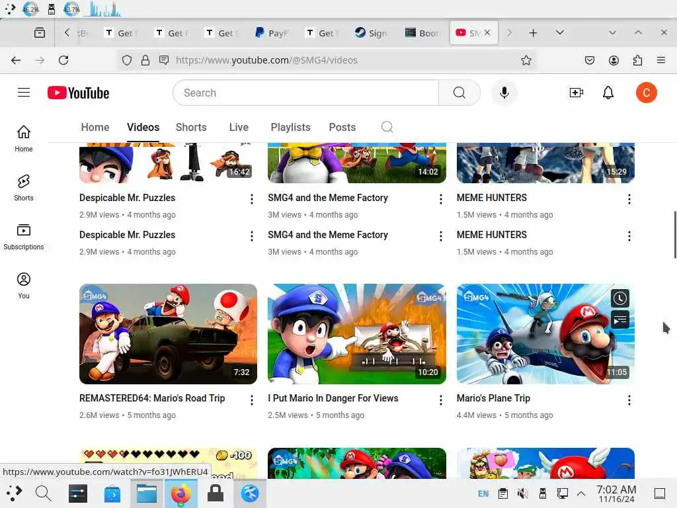
Task: Open the Pocket save icon
Action: pos(589,60)
